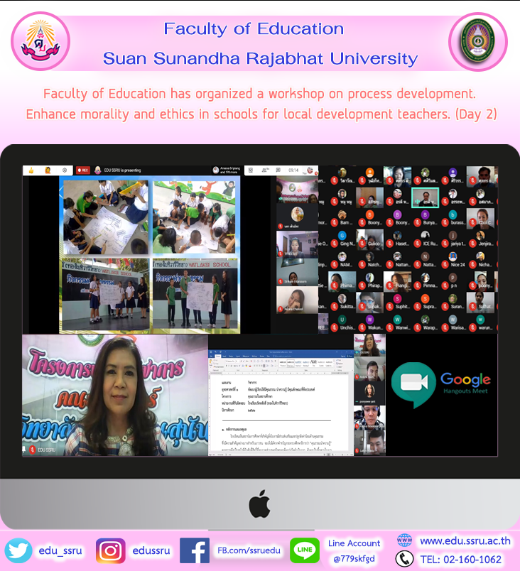Image resolution: width=520 pixels, height=571 pixels.
Task: Click the red REC recording indicator
Action: pos(82,170)
